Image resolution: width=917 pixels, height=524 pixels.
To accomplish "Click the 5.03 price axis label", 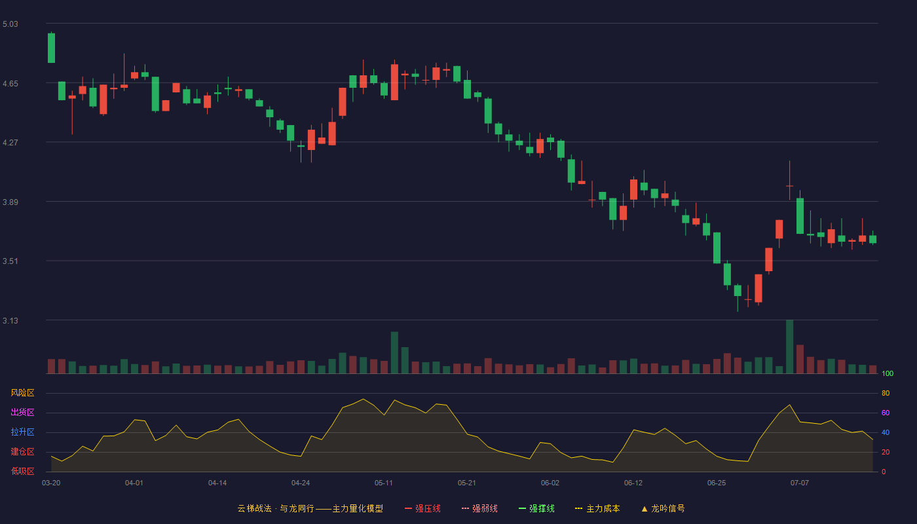I will coord(10,24).
